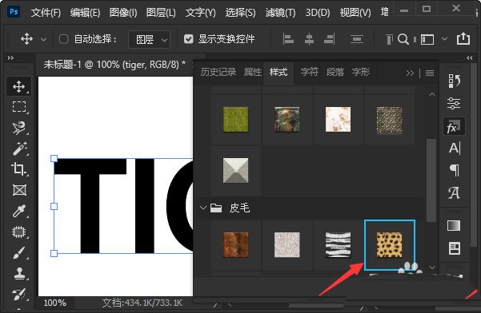This screenshot has height=313, width=481.
Task: Switch to the 字符 tab
Action: tap(310, 72)
